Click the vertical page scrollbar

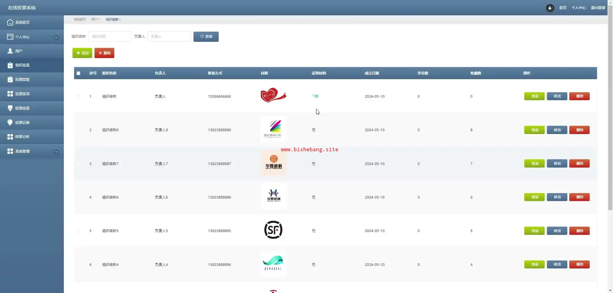pyautogui.click(x=610, y=108)
